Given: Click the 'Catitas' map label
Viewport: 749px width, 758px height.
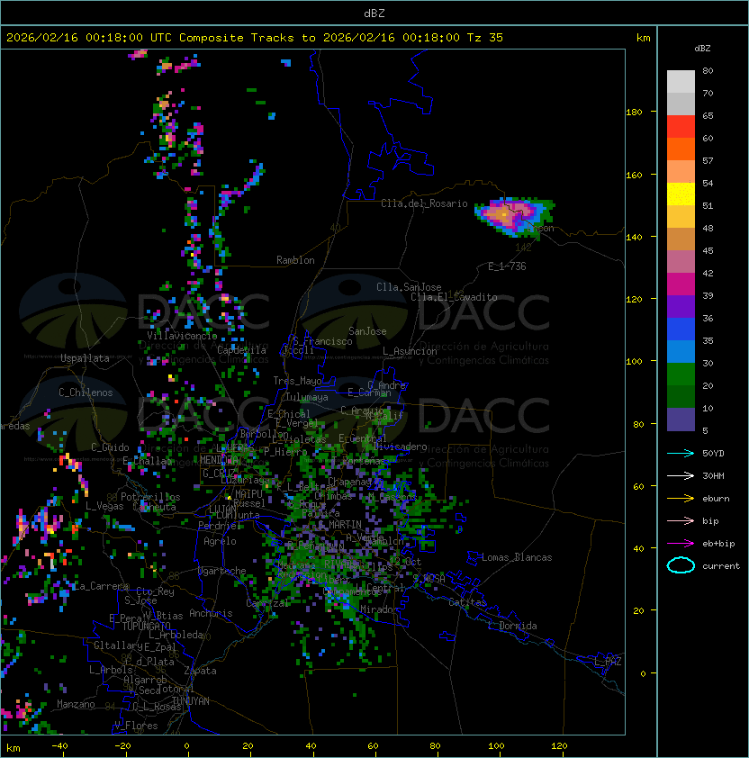Looking at the screenshot, I should point(467,602).
